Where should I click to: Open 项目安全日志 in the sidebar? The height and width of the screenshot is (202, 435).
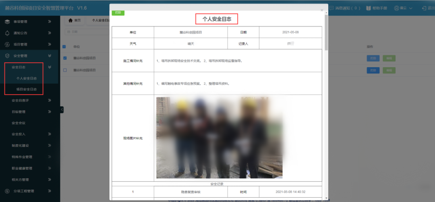tap(27, 89)
